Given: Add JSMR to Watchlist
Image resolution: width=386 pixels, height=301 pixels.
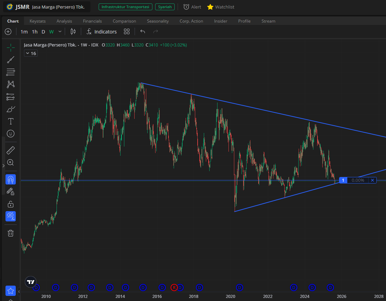Looking at the screenshot, I should 221,7.
